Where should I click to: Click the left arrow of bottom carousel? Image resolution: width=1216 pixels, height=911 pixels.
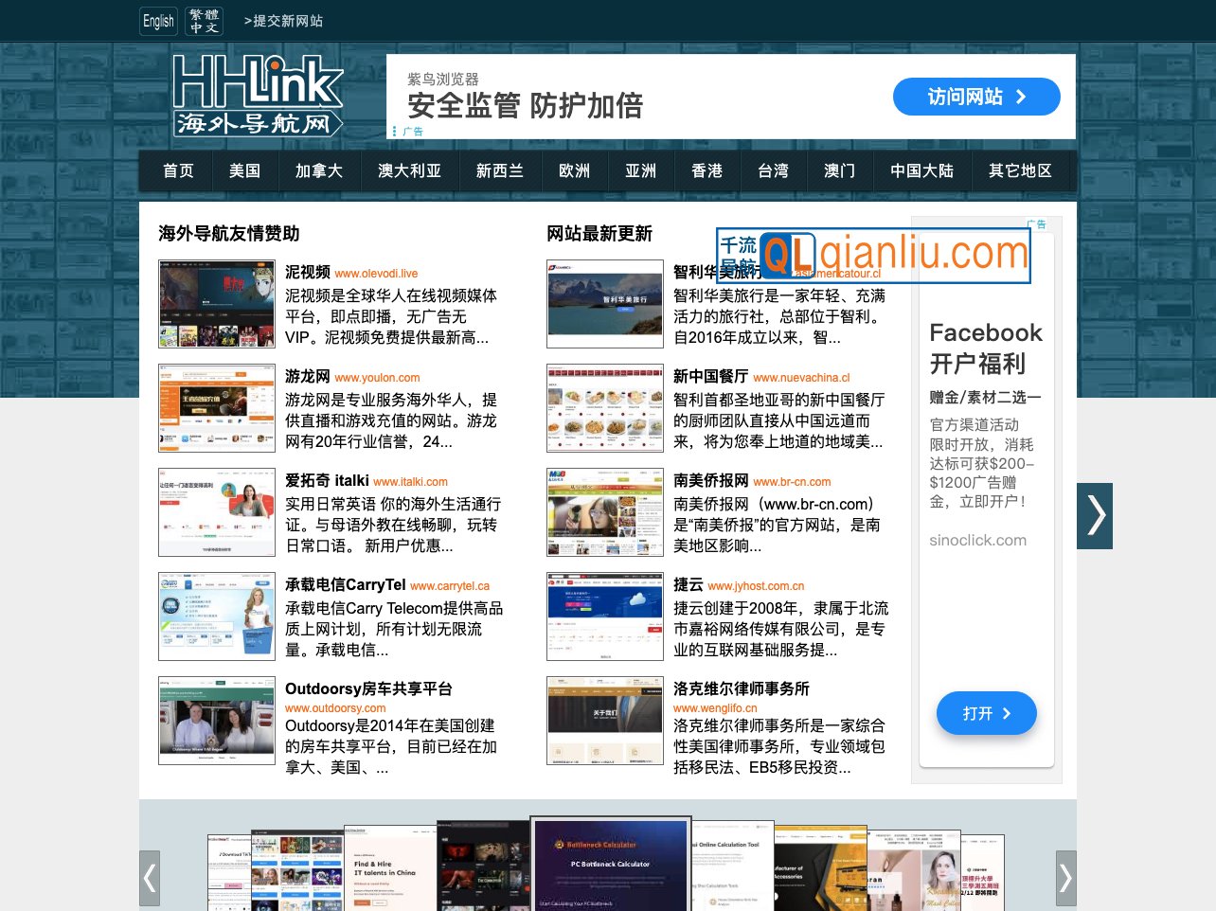150,878
